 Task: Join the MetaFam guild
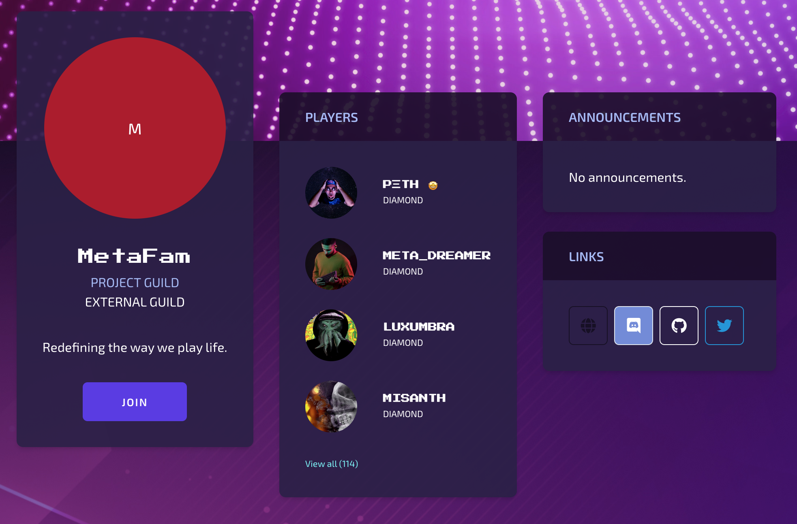coord(135,402)
